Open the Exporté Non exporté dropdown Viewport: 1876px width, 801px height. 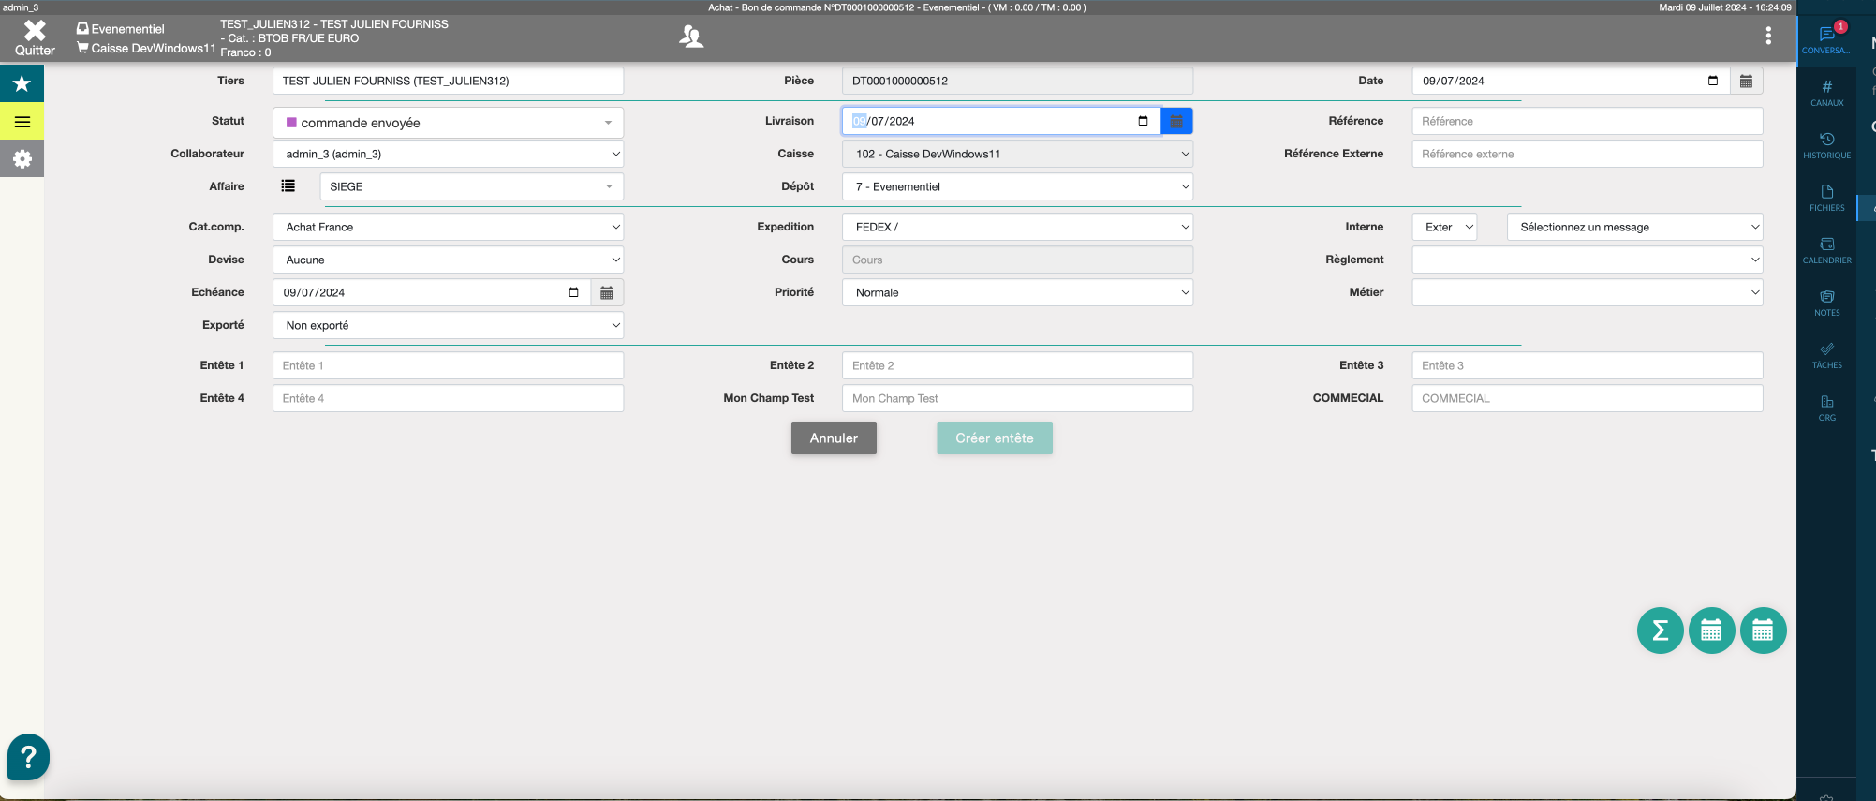click(x=448, y=325)
